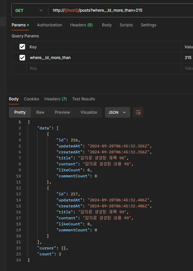Click the {{host}} variable in URL
The image size is (193, 271).
pyautogui.click(x=71, y=10)
